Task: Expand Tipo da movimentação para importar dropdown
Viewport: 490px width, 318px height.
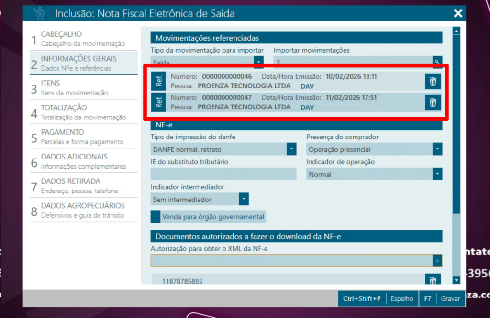Action: (x=258, y=62)
